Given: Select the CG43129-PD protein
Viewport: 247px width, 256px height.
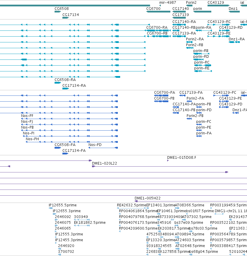Looking at the screenshot, I should [x=224, y=107].
